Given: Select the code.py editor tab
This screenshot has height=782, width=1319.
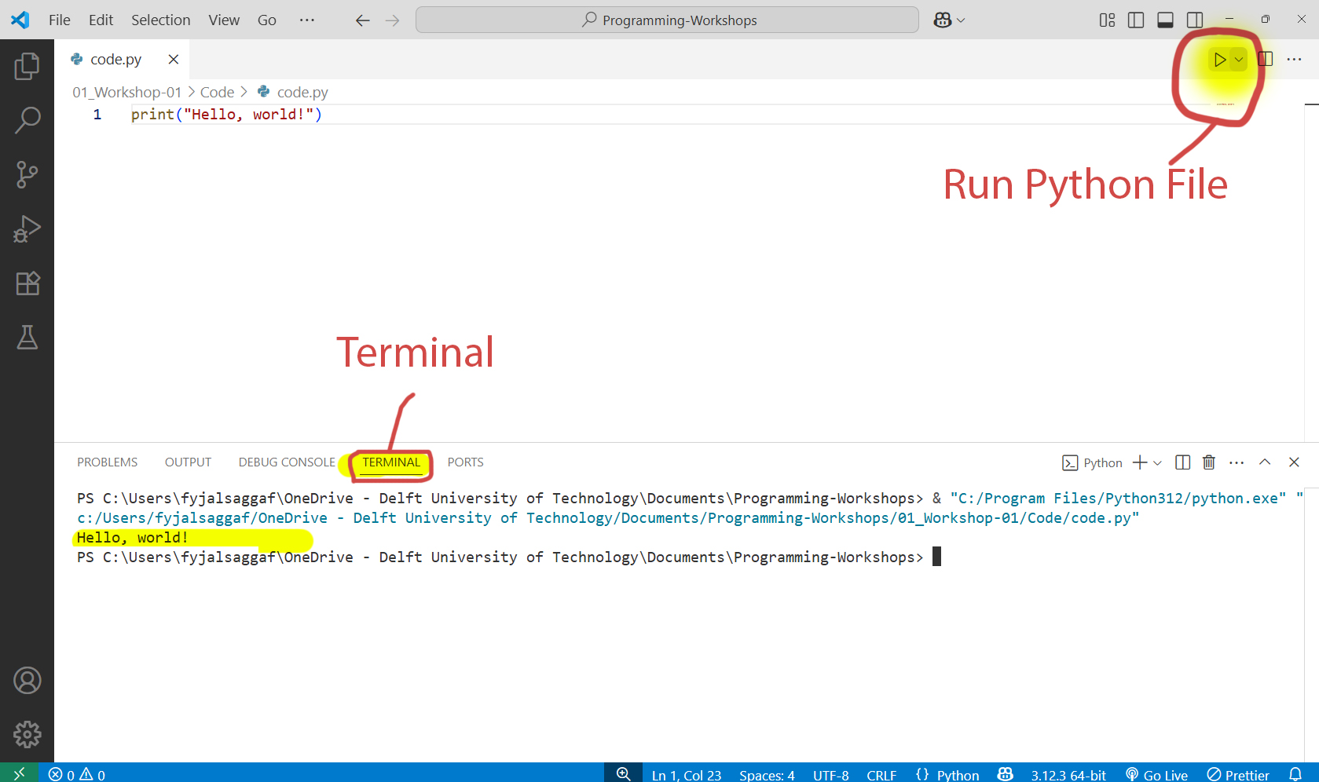Looking at the screenshot, I should pos(115,60).
